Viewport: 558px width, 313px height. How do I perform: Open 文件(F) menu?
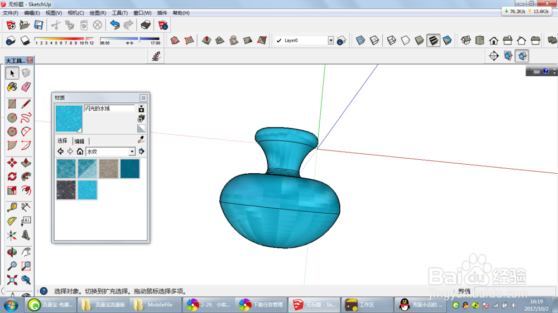10,13
